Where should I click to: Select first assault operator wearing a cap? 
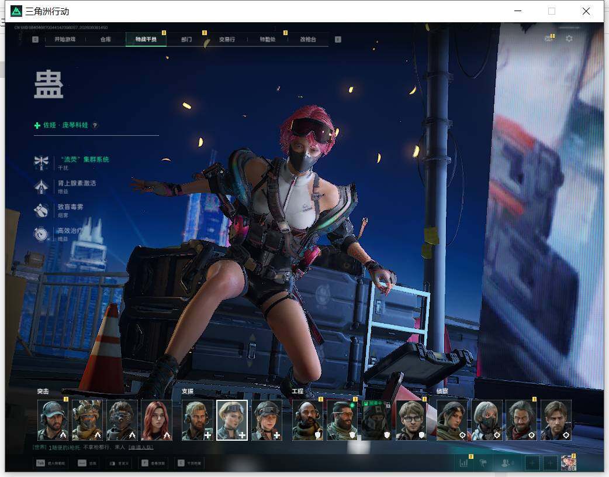click(53, 420)
